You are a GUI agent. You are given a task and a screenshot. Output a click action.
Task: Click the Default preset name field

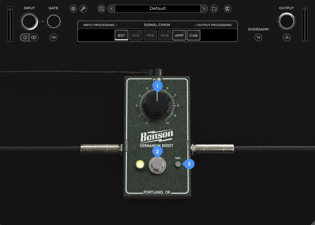click(158, 8)
